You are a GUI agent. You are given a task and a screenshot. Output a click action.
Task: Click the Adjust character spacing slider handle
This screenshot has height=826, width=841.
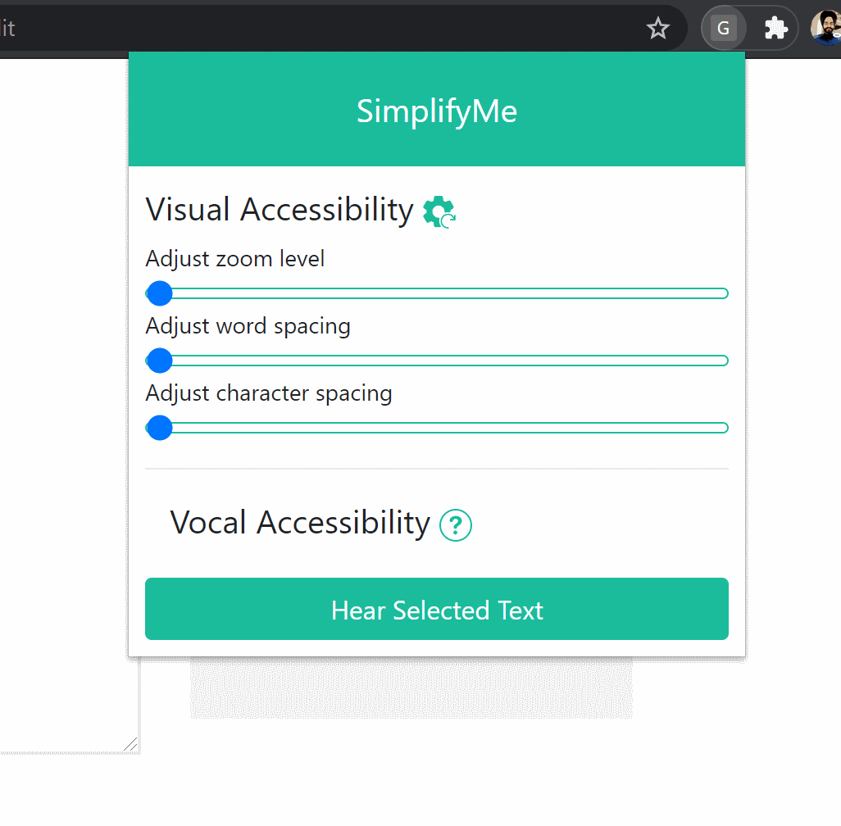coord(159,428)
